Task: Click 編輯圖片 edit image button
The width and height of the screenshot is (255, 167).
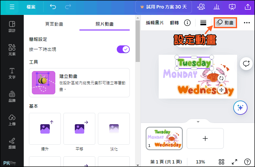Action: tap(154, 23)
